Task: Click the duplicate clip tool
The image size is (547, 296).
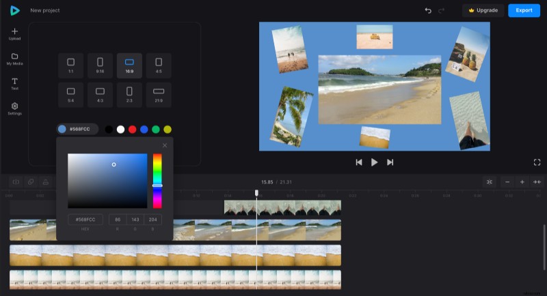Action: 31,182
